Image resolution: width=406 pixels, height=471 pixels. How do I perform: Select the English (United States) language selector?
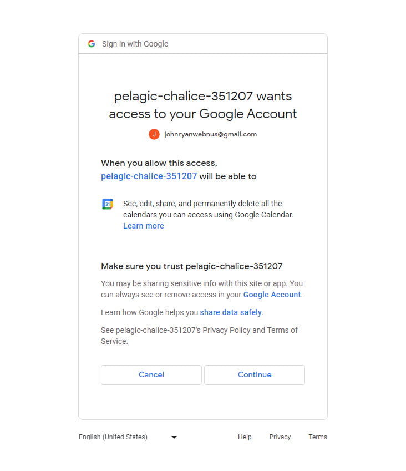[x=113, y=437]
